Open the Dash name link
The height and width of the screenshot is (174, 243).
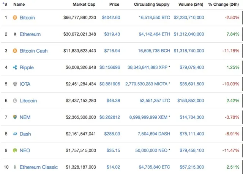coord(25,134)
